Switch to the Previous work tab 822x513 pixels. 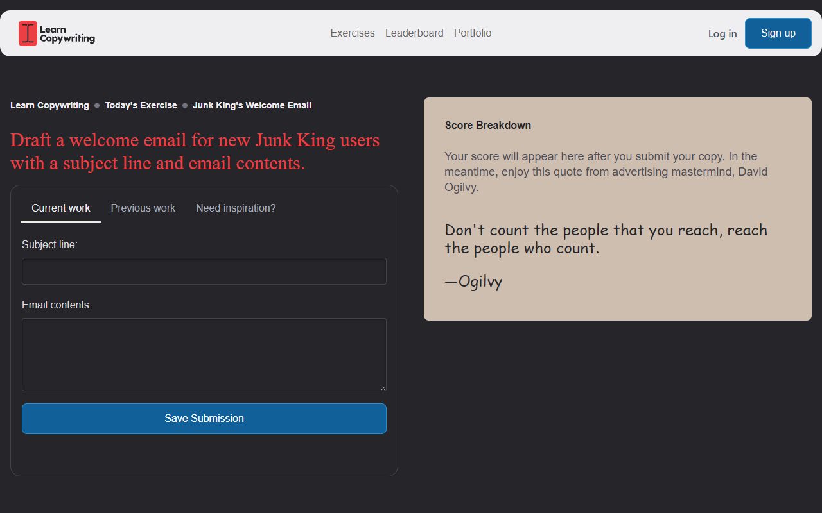143,208
